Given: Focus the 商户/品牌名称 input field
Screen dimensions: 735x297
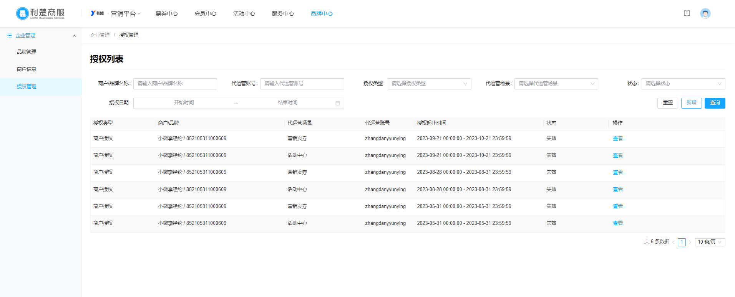Looking at the screenshot, I should click(x=175, y=84).
